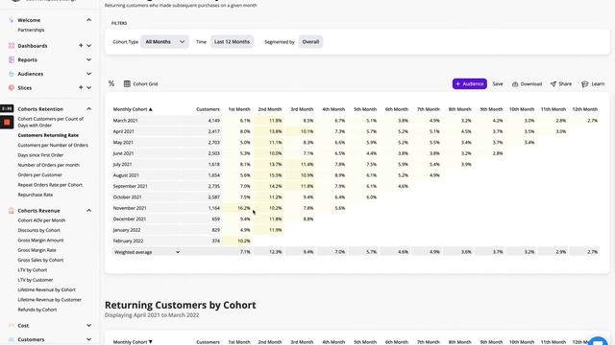The height and width of the screenshot is (345, 615).
Task: Click the 1st Month column header
Action: [x=239, y=109]
